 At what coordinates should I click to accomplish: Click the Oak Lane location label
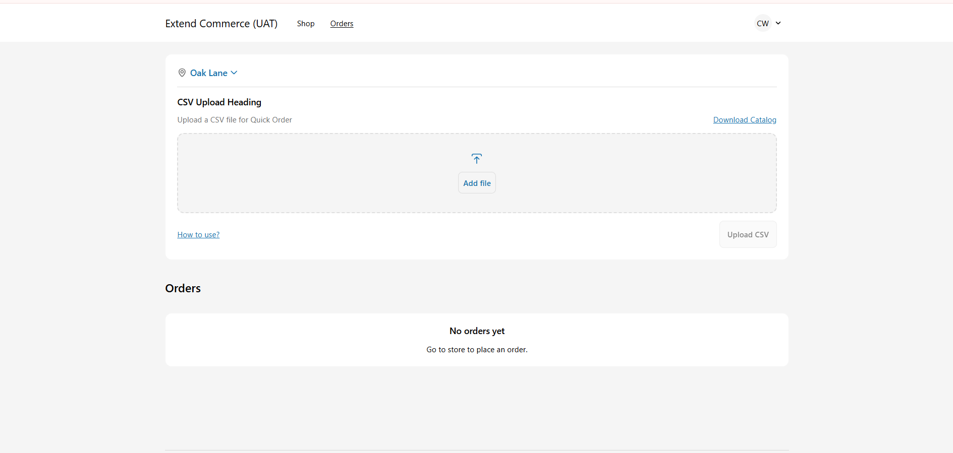tap(209, 73)
